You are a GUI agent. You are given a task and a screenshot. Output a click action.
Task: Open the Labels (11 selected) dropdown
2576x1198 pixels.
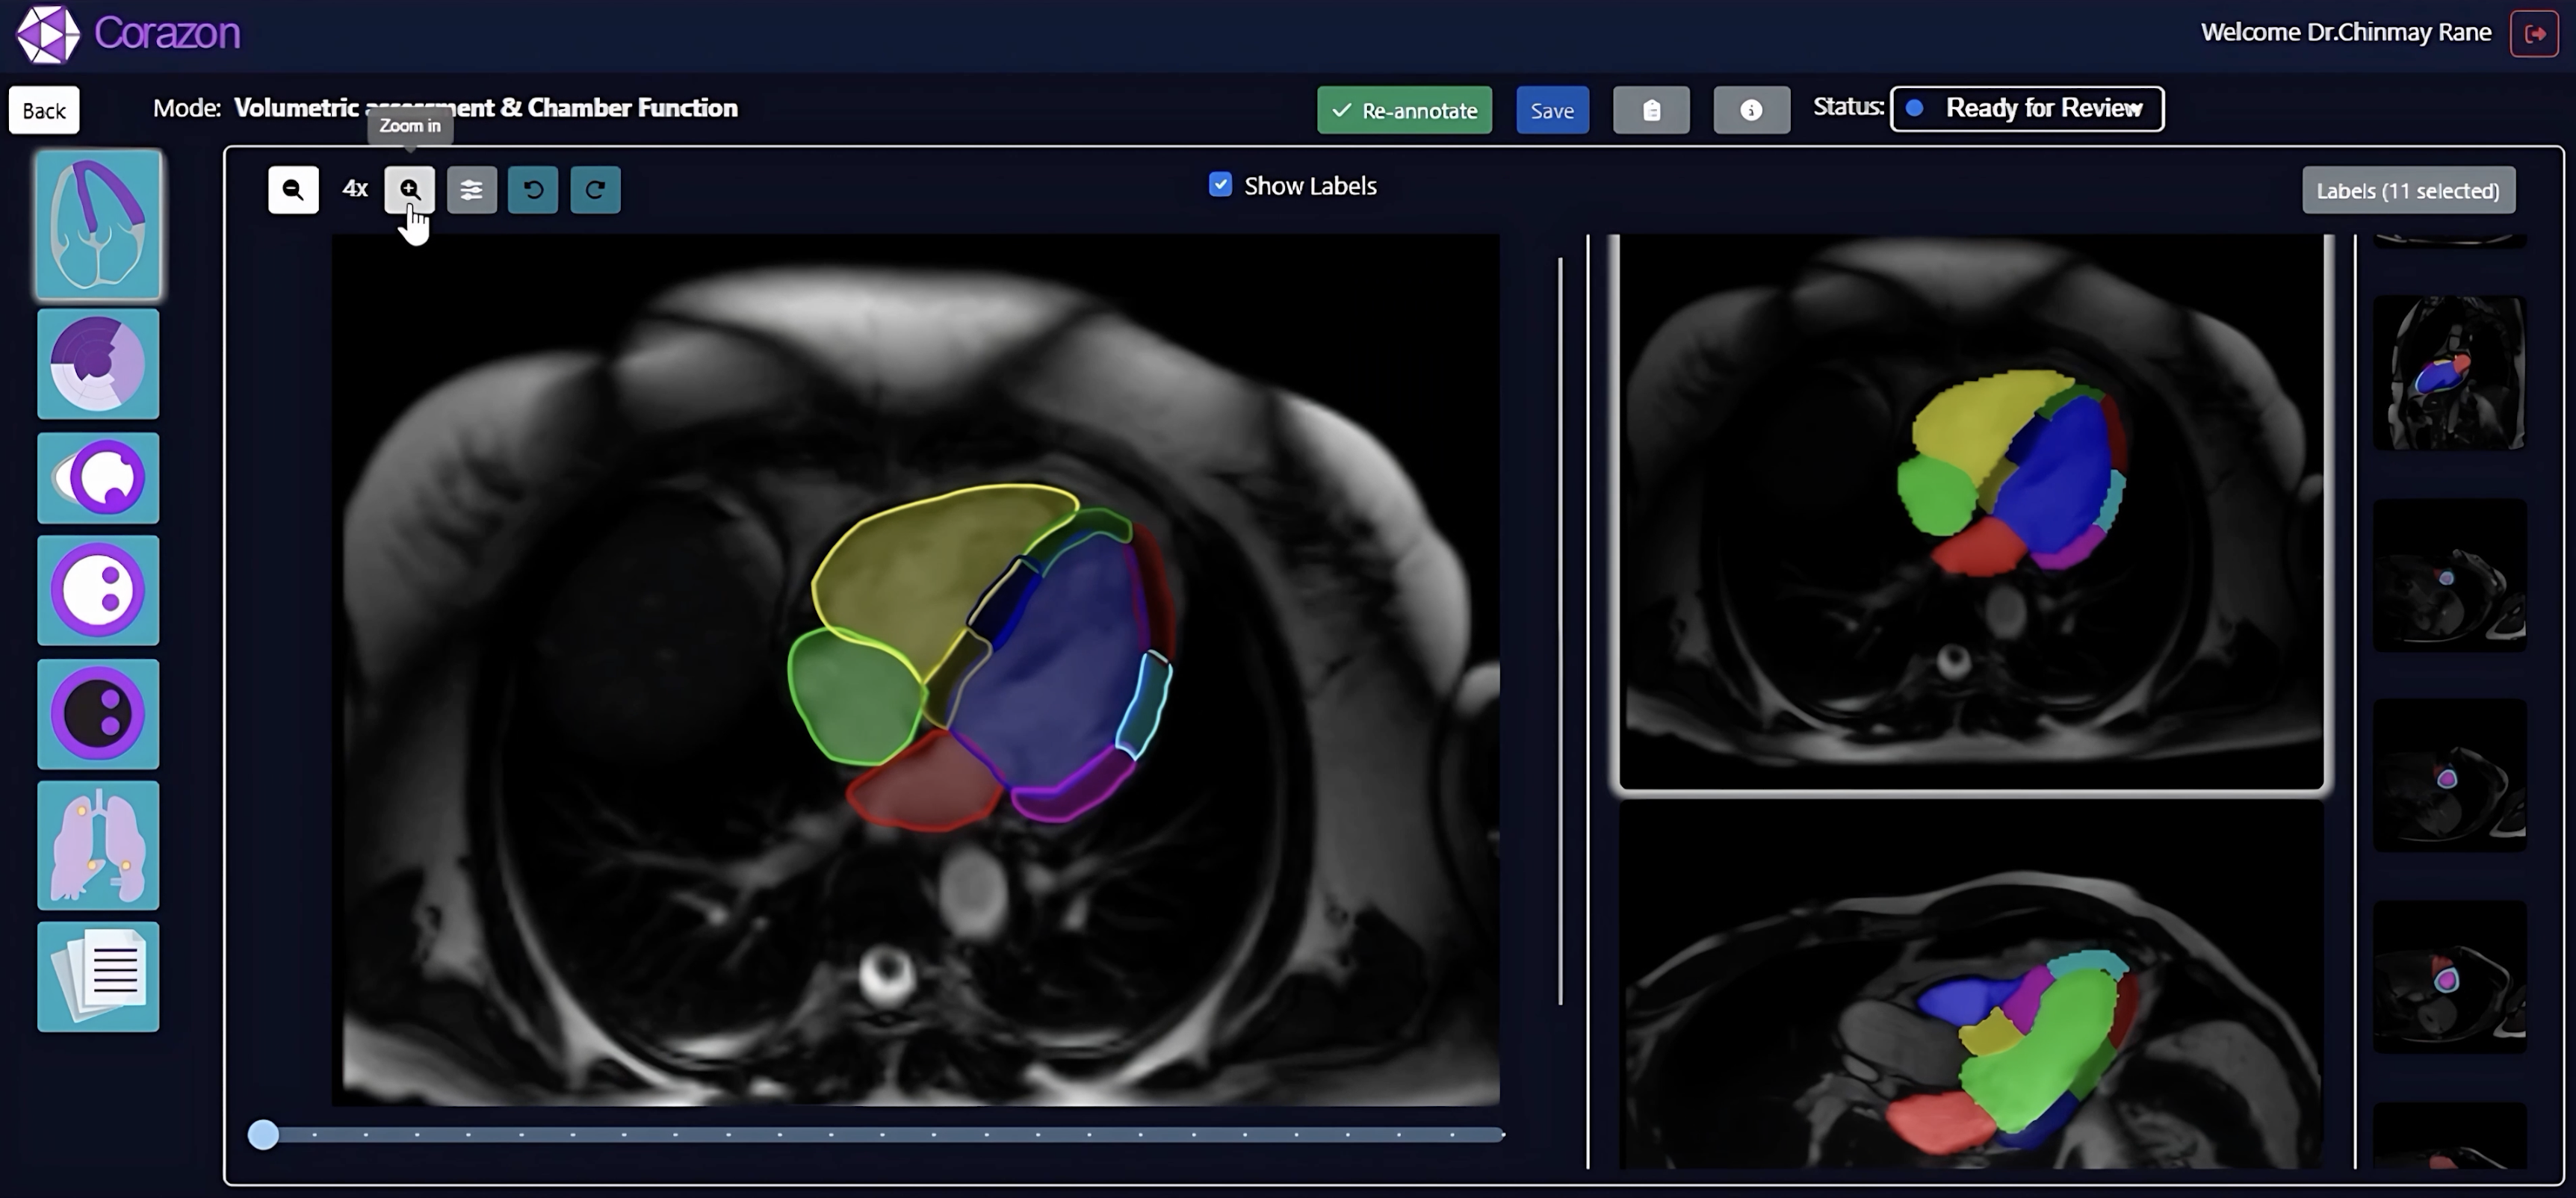(x=2407, y=190)
